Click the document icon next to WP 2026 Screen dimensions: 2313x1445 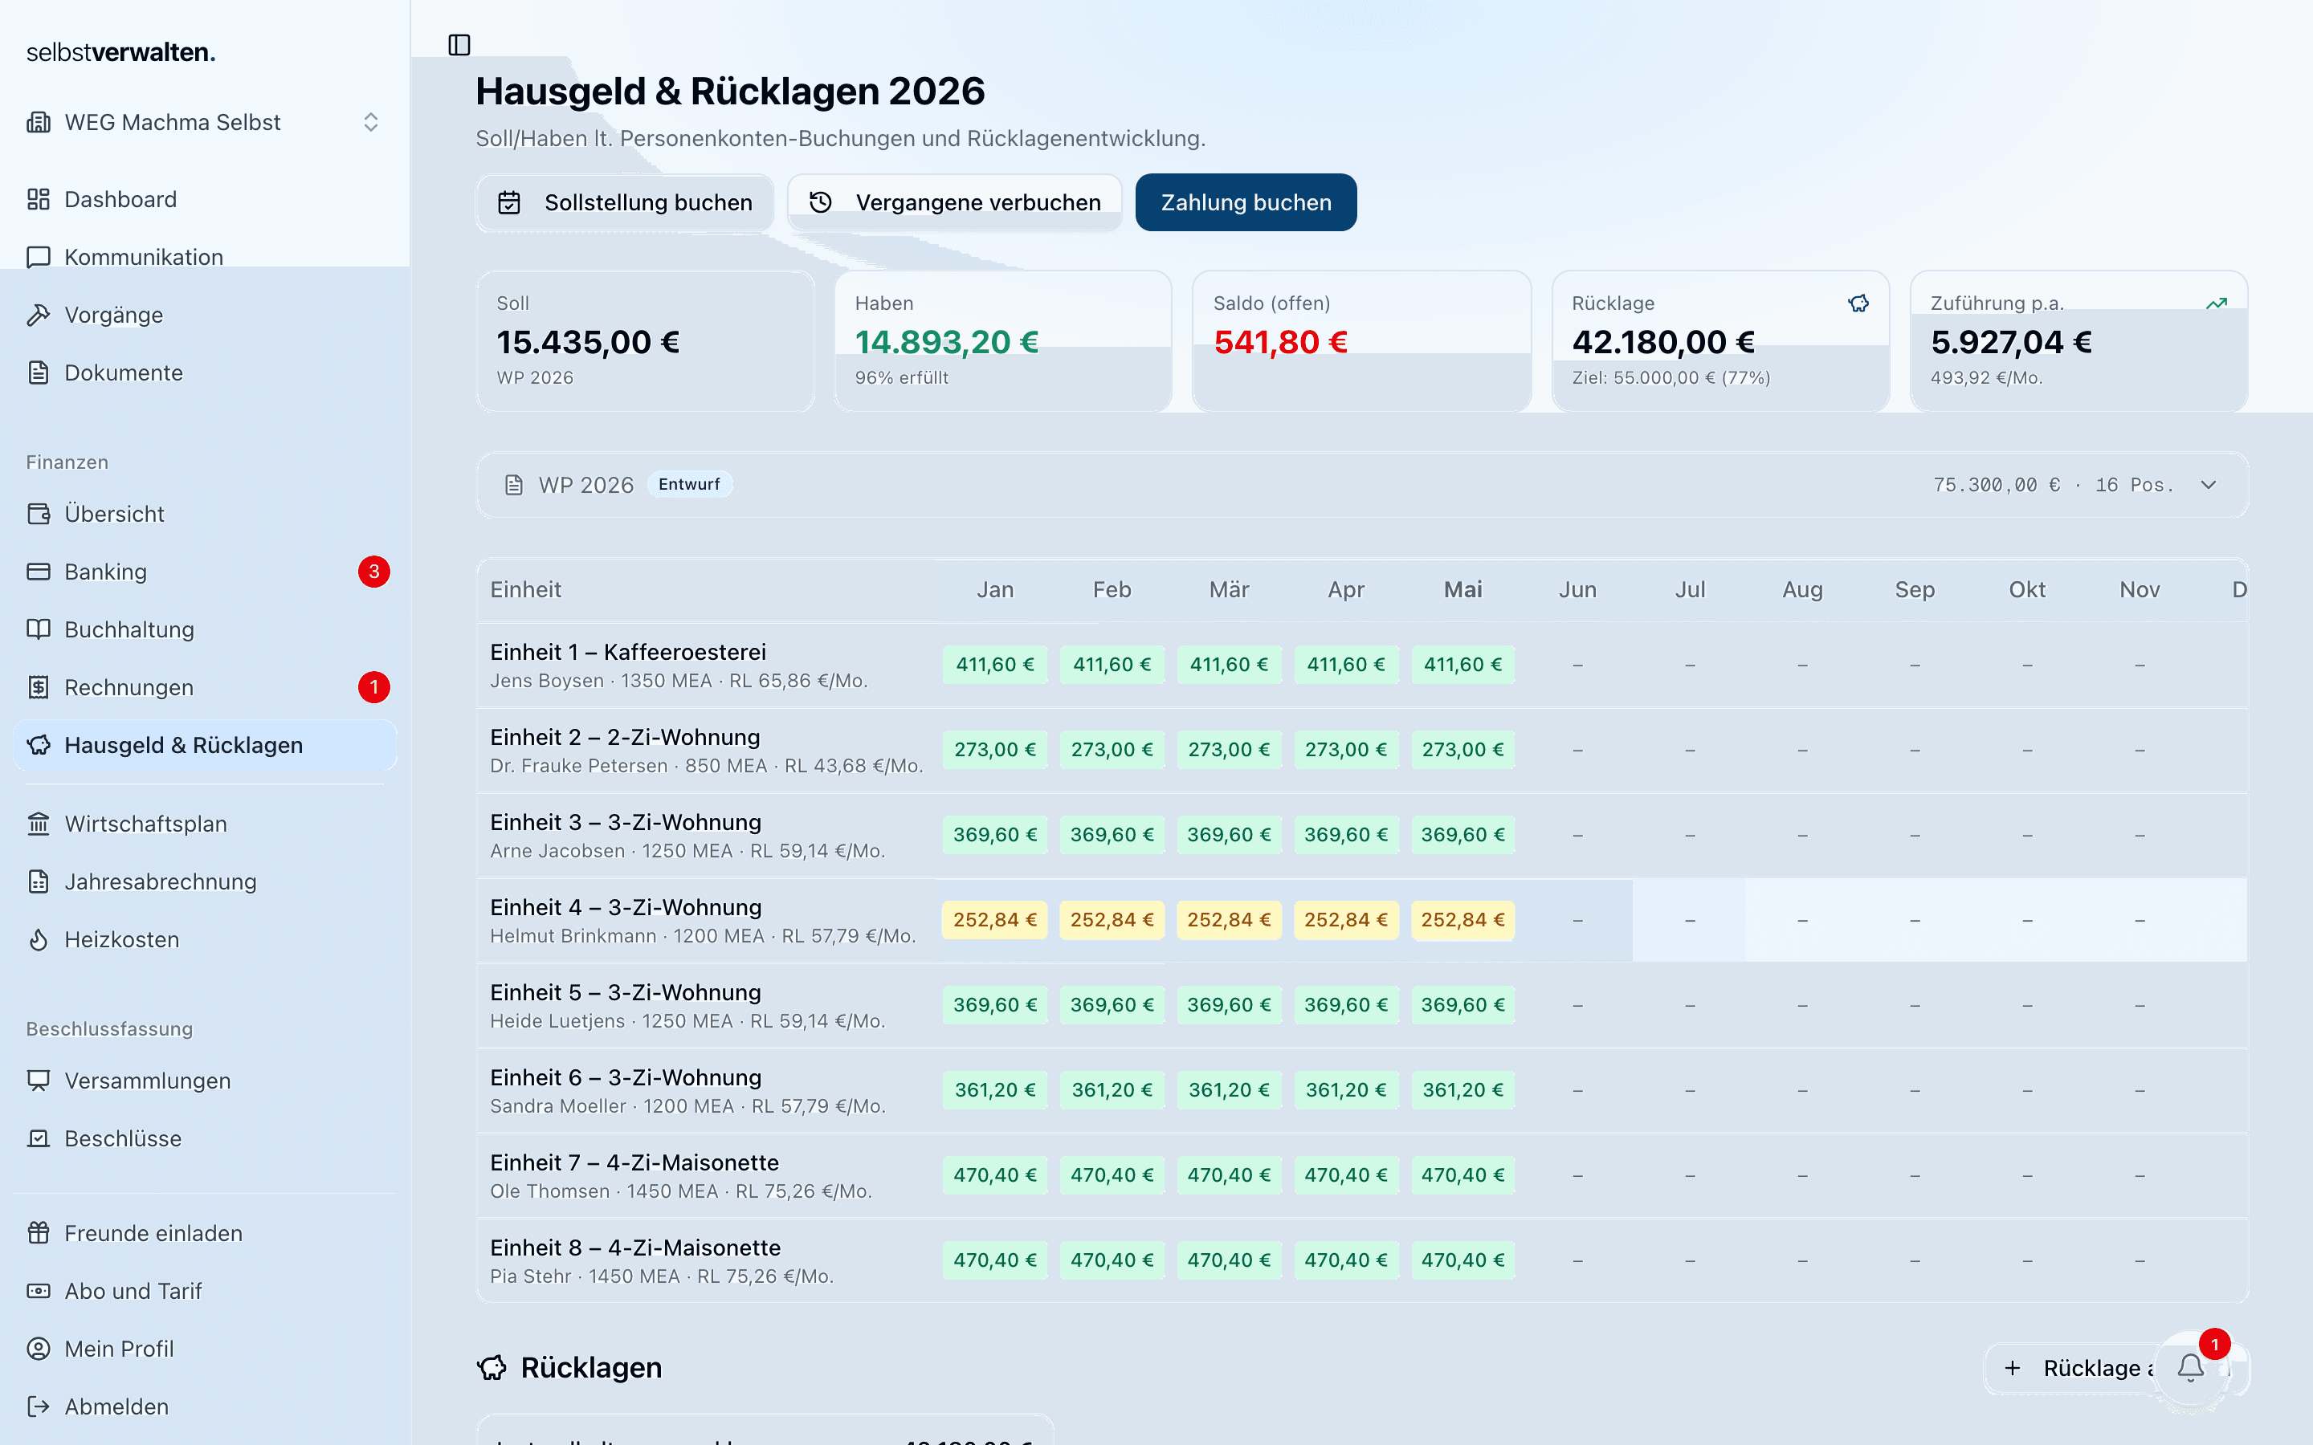point(514,486)
